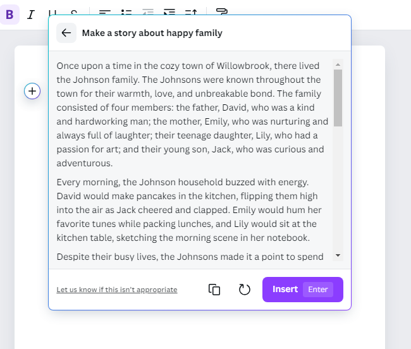
Task: Apply bulleted list formatting
Action: pyautogui.click(x=126, y=11)
